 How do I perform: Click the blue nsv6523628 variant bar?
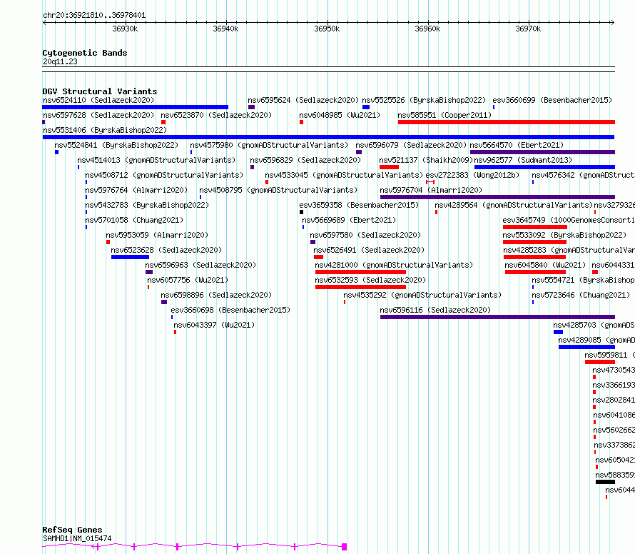point(130,257)
